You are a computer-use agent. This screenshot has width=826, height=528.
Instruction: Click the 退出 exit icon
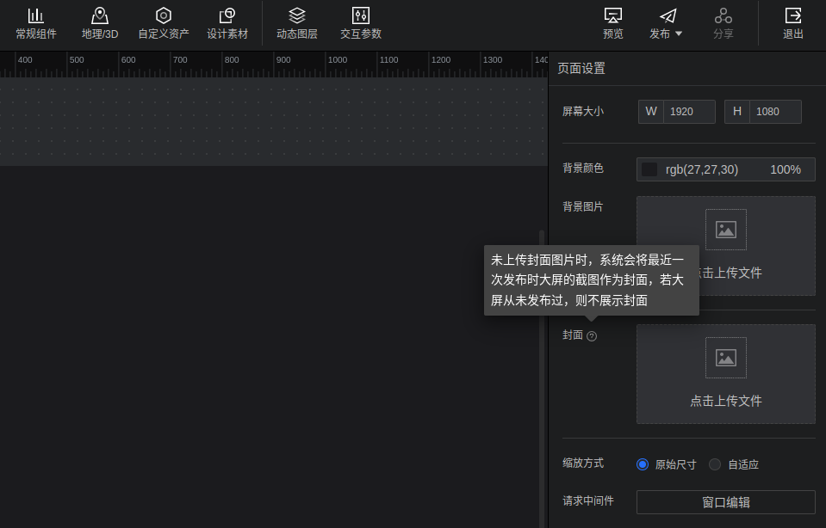(x=792, y=16)
